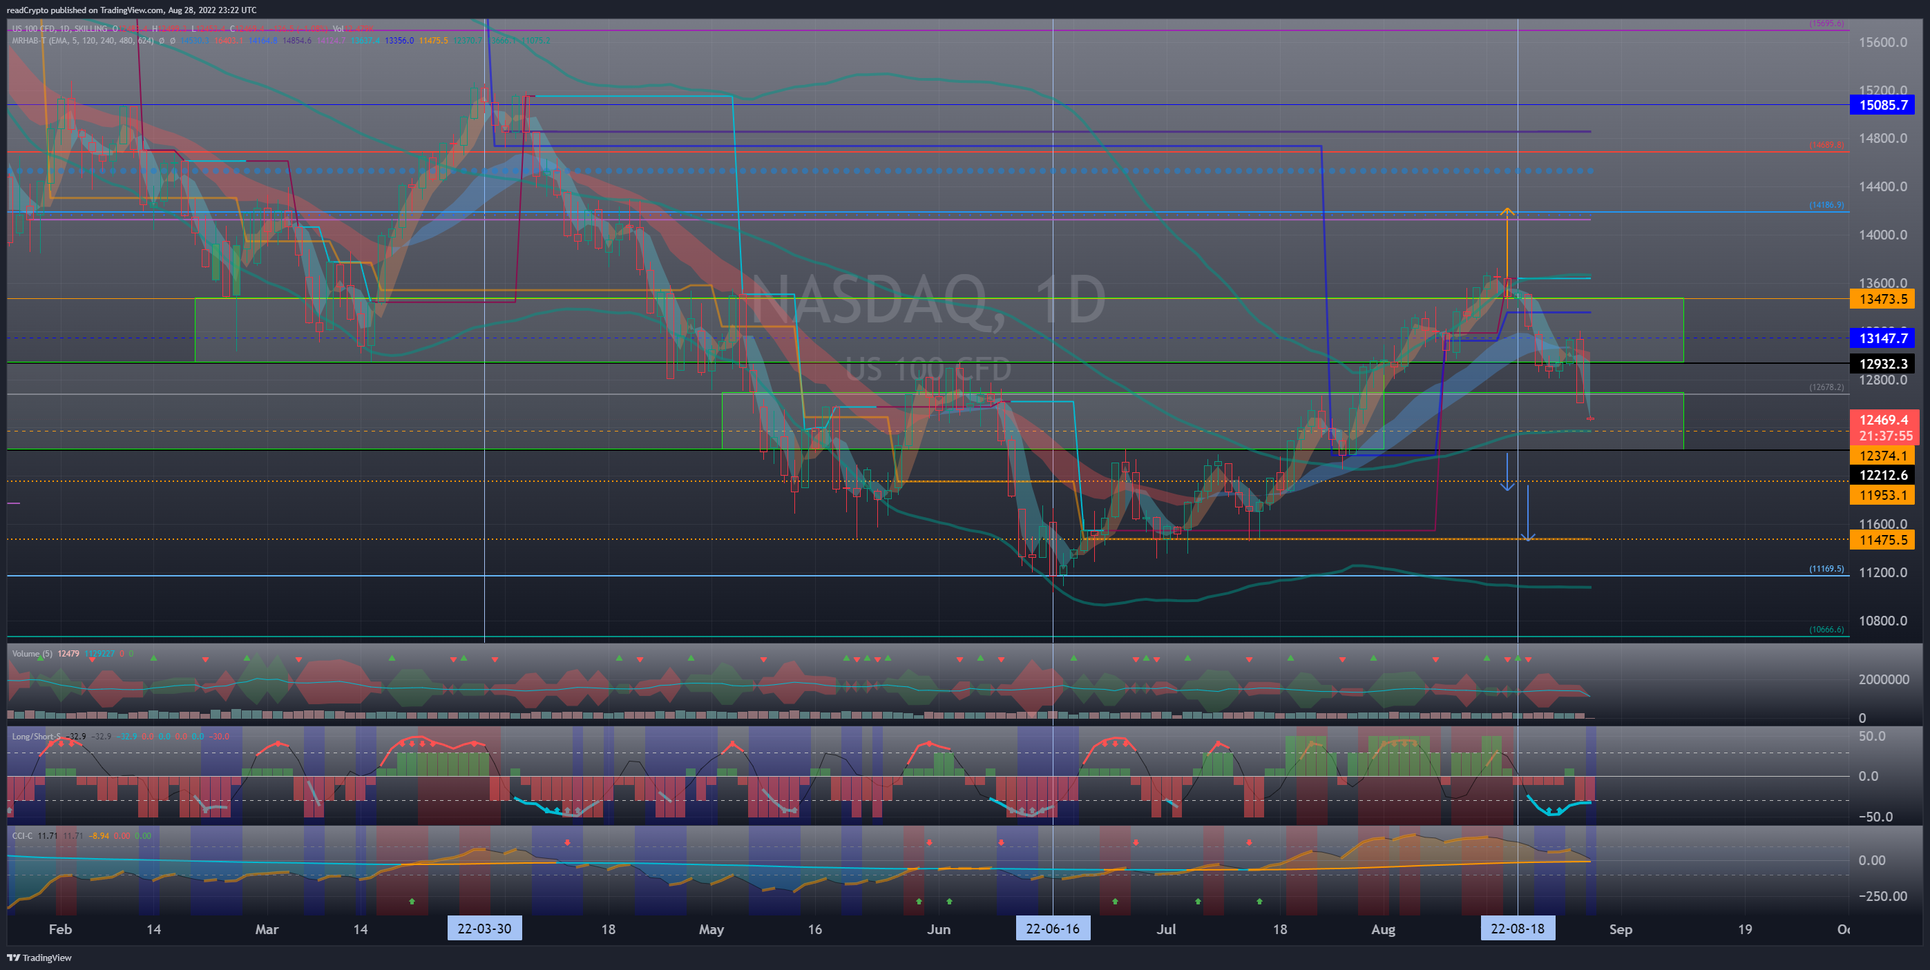Click the blue 15085.7 price label

pos(1882,105)
